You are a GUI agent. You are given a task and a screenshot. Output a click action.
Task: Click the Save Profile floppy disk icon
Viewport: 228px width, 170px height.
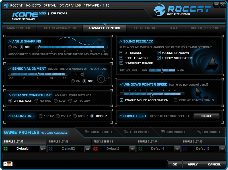coord(163,132)
